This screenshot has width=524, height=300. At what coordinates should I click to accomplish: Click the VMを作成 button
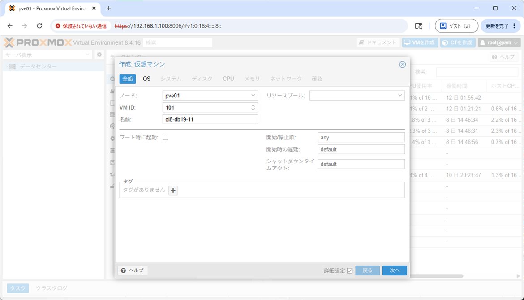click(420, 42)
